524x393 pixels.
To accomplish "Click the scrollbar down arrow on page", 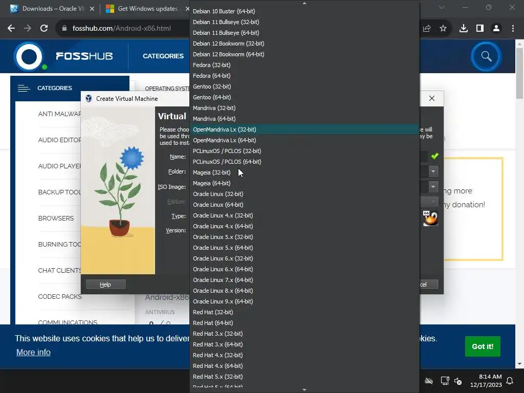I will (519, 364).
